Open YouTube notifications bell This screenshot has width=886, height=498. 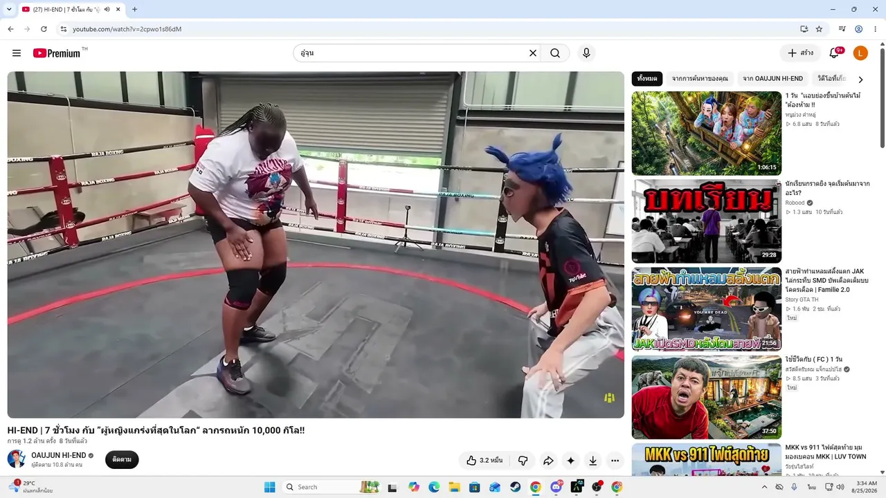pos(834,53)
